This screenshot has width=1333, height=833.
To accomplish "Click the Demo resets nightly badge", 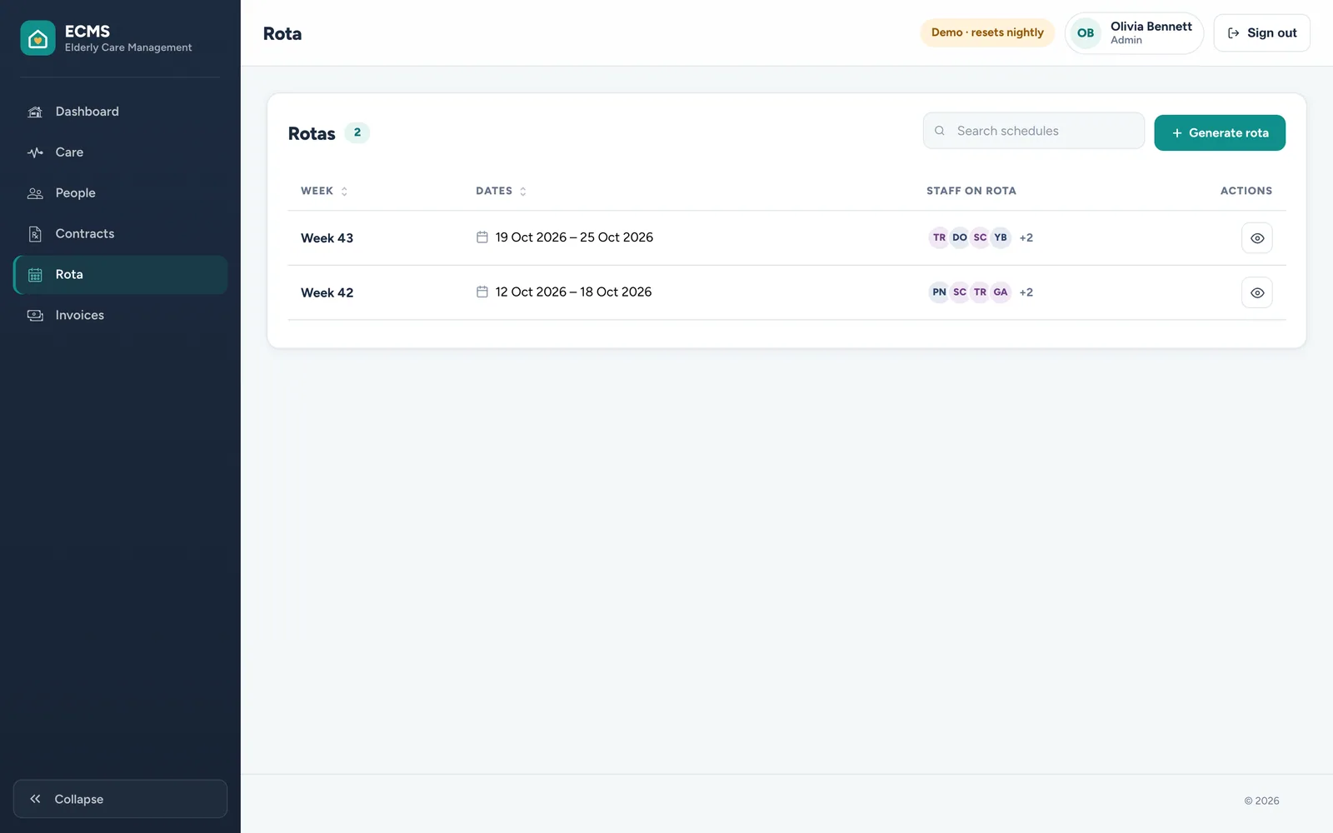I will pos(987,32).
